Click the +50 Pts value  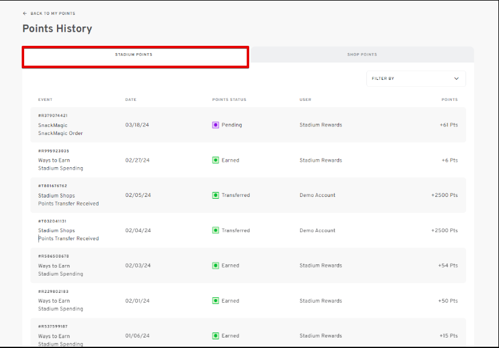(448, 301)
